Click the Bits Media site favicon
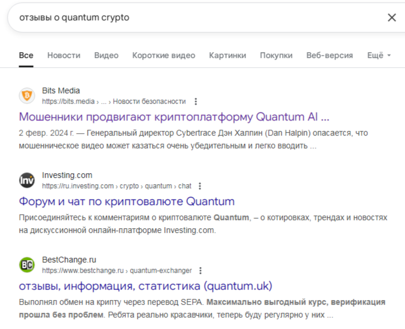Screen dimensions: 405x329 tap(27, 96)
